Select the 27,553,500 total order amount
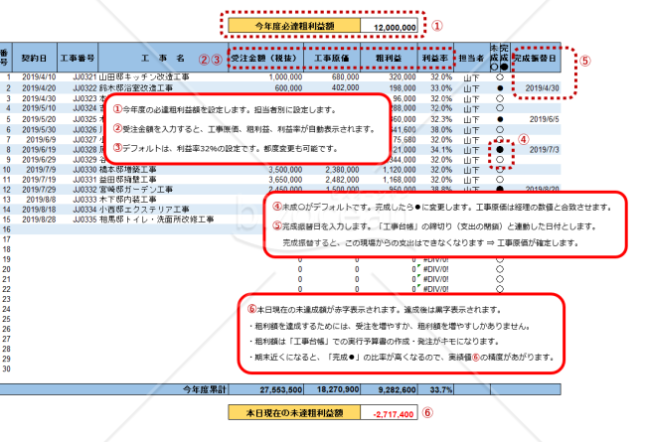Screen dimensions: 646x442 click(265, 389)
